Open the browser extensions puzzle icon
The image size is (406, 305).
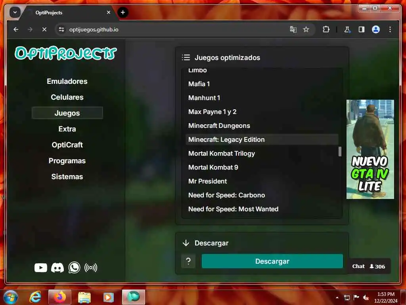(326, 29)
